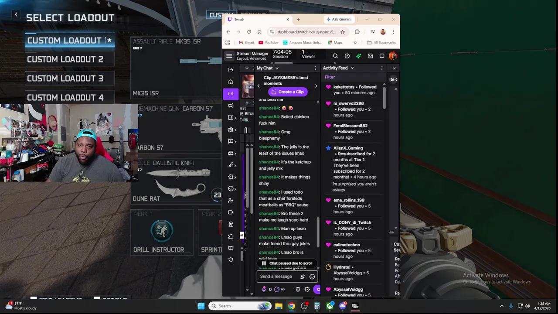Open Activity Feed three-dot options
Screen dimensions: 558x314
click(382, 68)
